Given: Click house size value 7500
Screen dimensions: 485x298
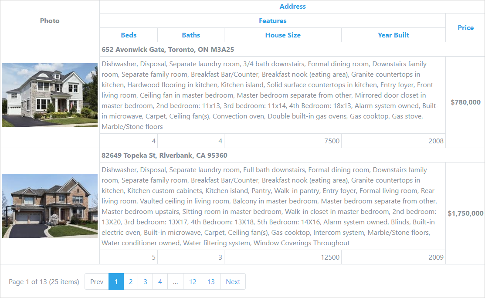Looking at the screenshot, I should coord(332,141).
